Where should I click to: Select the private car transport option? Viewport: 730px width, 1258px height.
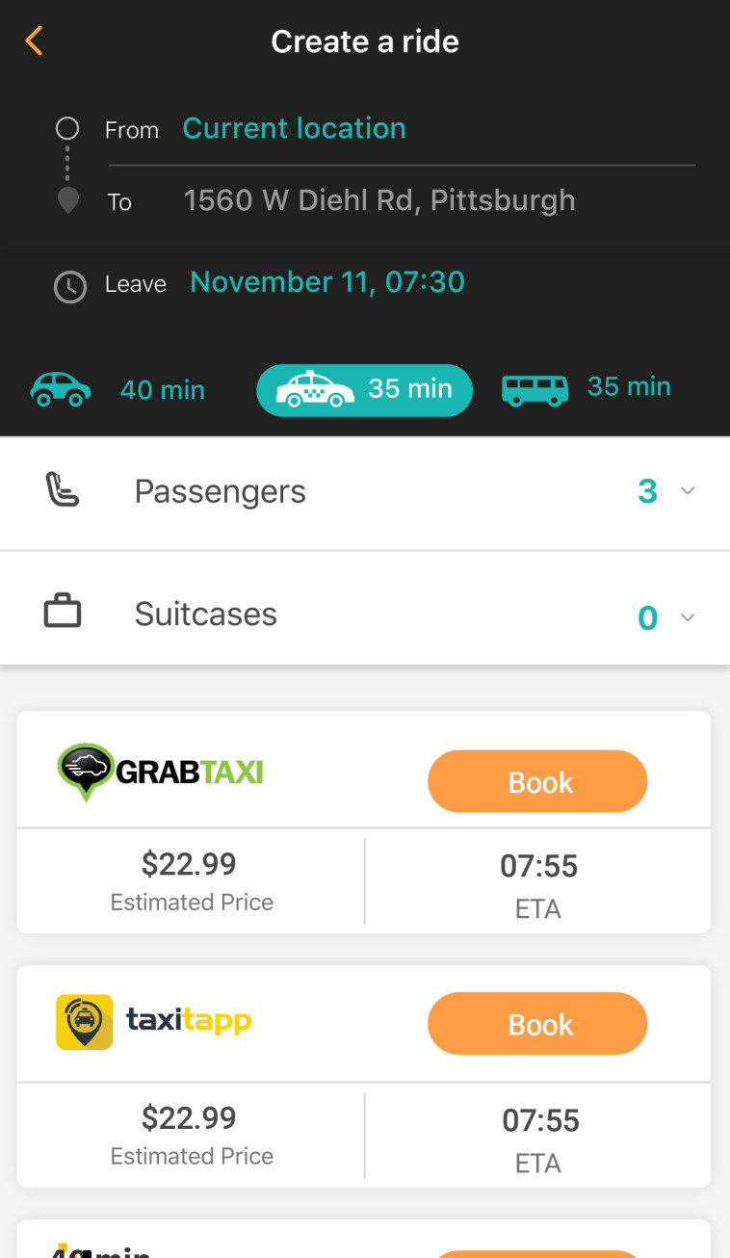(117, 389)
